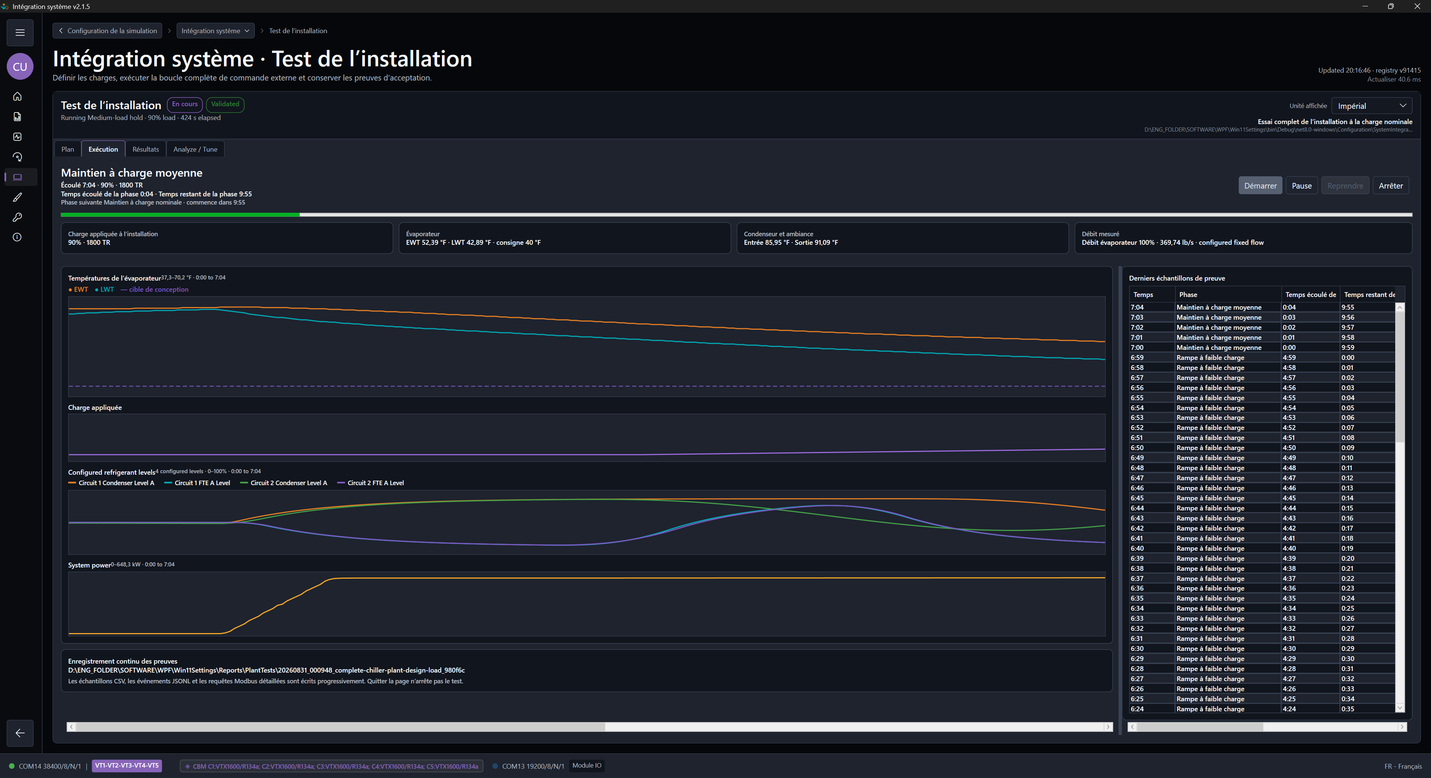This screenshot has width=1431, height=778.
Task: Go back to Configuration de la simulation
Action: 107,31
